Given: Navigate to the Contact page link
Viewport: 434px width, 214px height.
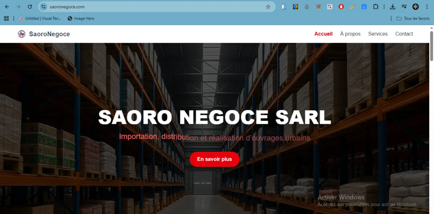Looking at the screenshot, I should pyautogui.click(x=404, y=34).
